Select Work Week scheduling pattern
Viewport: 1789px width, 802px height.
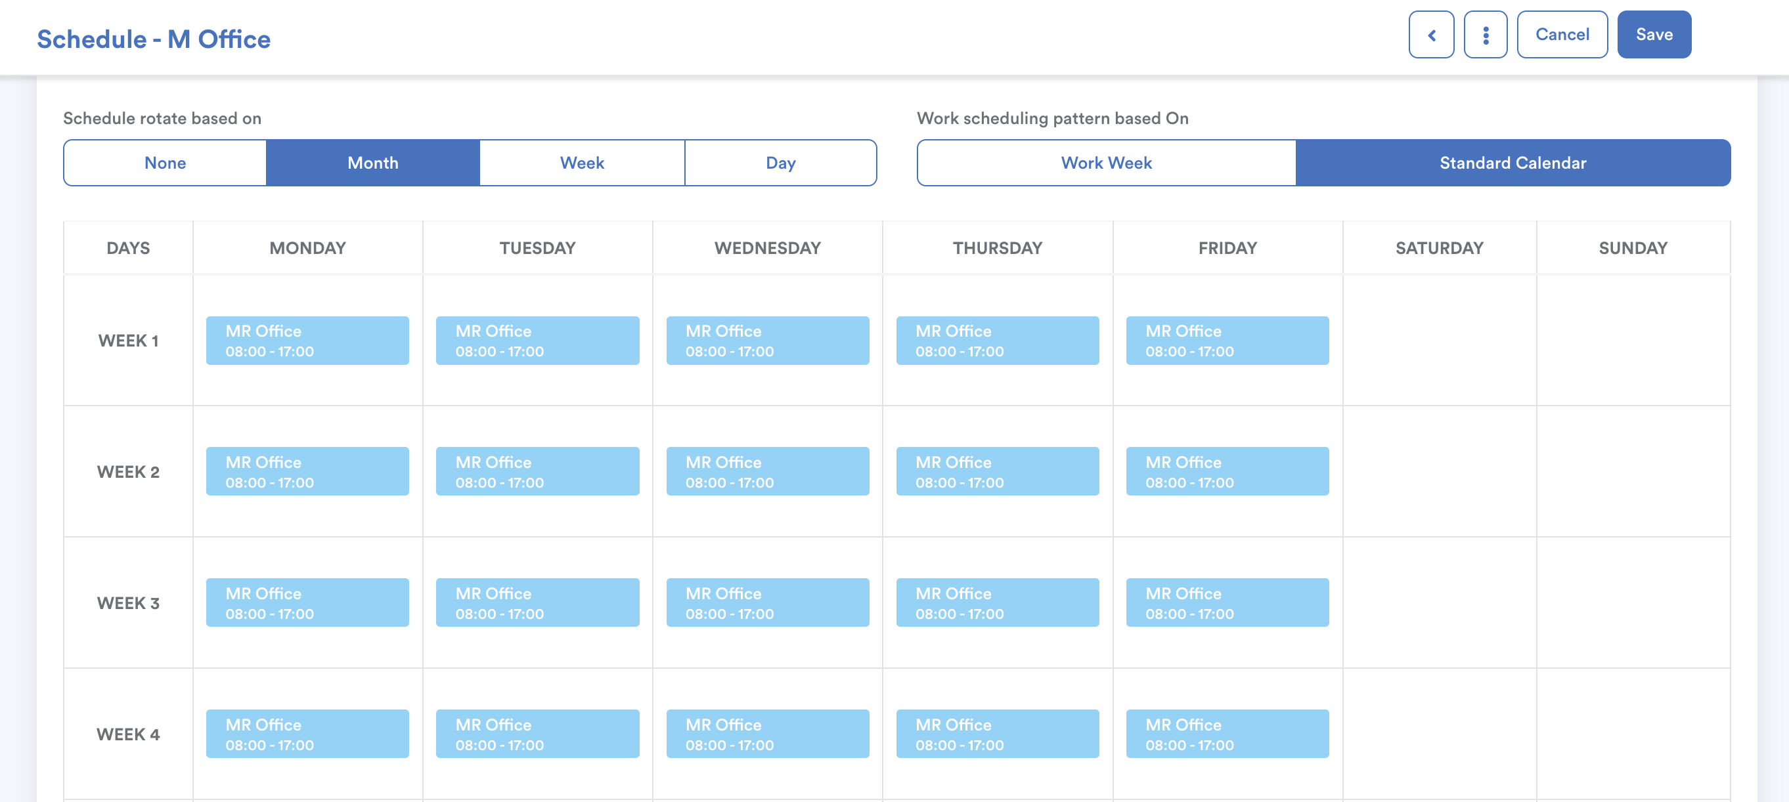coord(1105,163)
